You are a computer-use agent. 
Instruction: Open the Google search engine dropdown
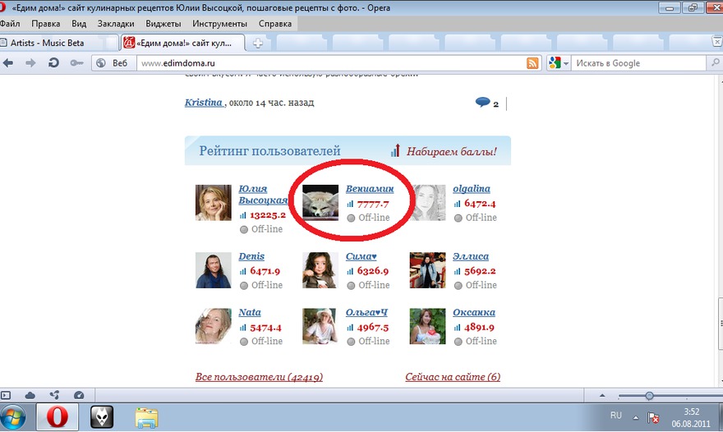tap(566, 63)
